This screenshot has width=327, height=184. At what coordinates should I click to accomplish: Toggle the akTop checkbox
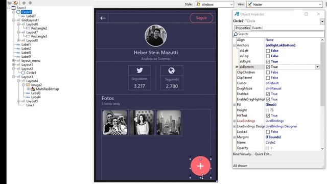pyautogui.click(x=268, y=56)
